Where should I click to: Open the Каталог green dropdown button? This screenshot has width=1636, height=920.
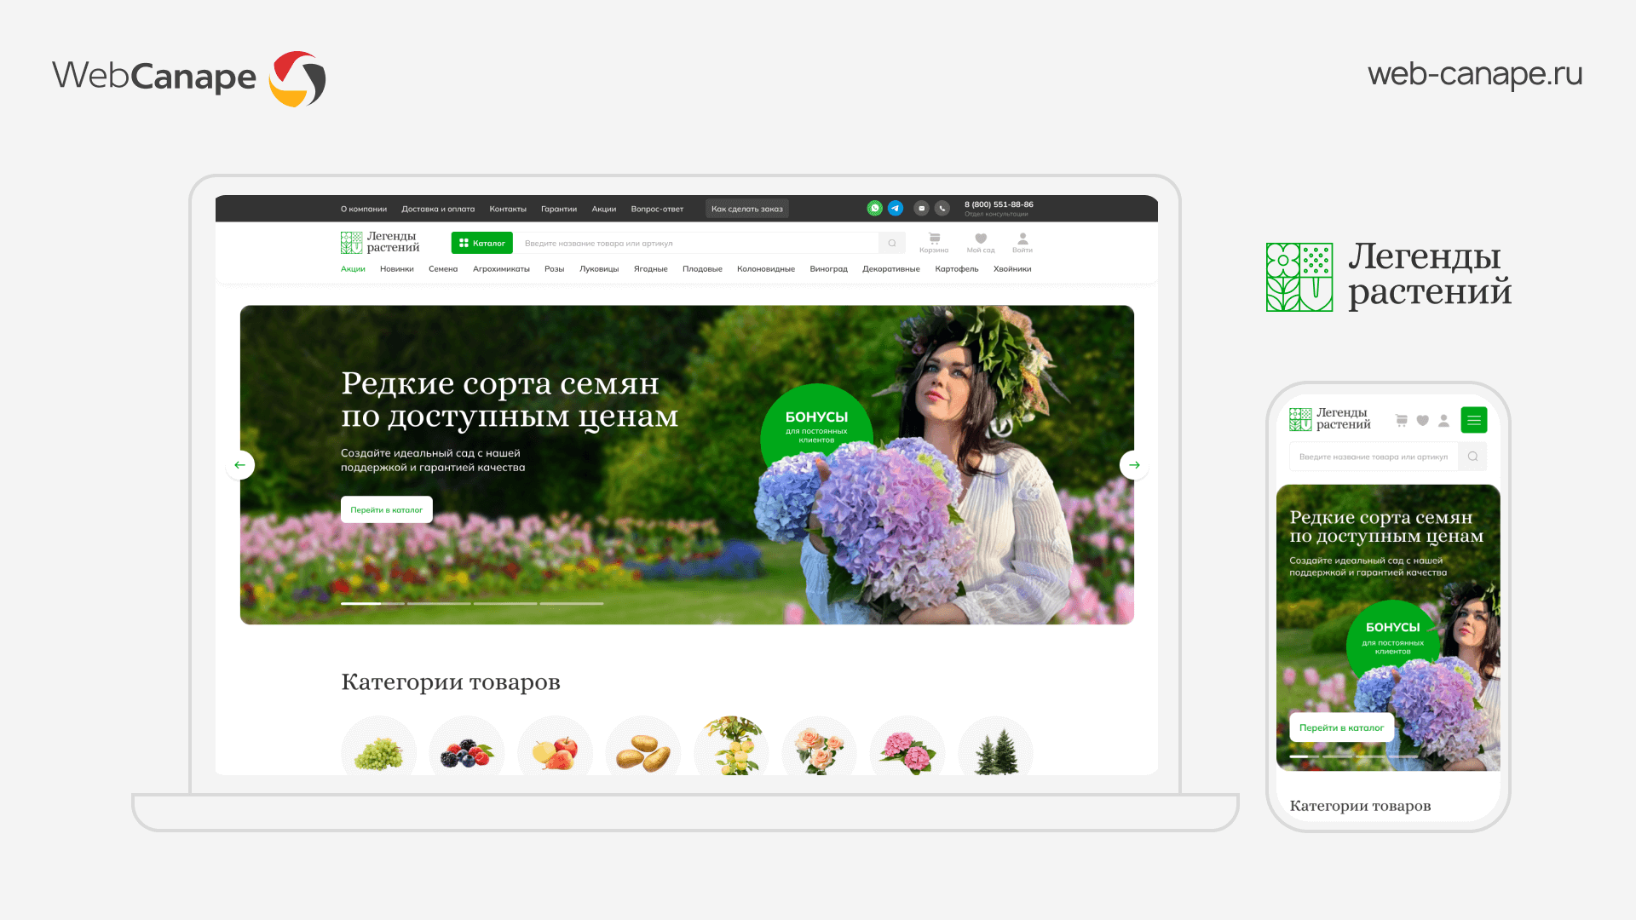click(x=481, y=243)
